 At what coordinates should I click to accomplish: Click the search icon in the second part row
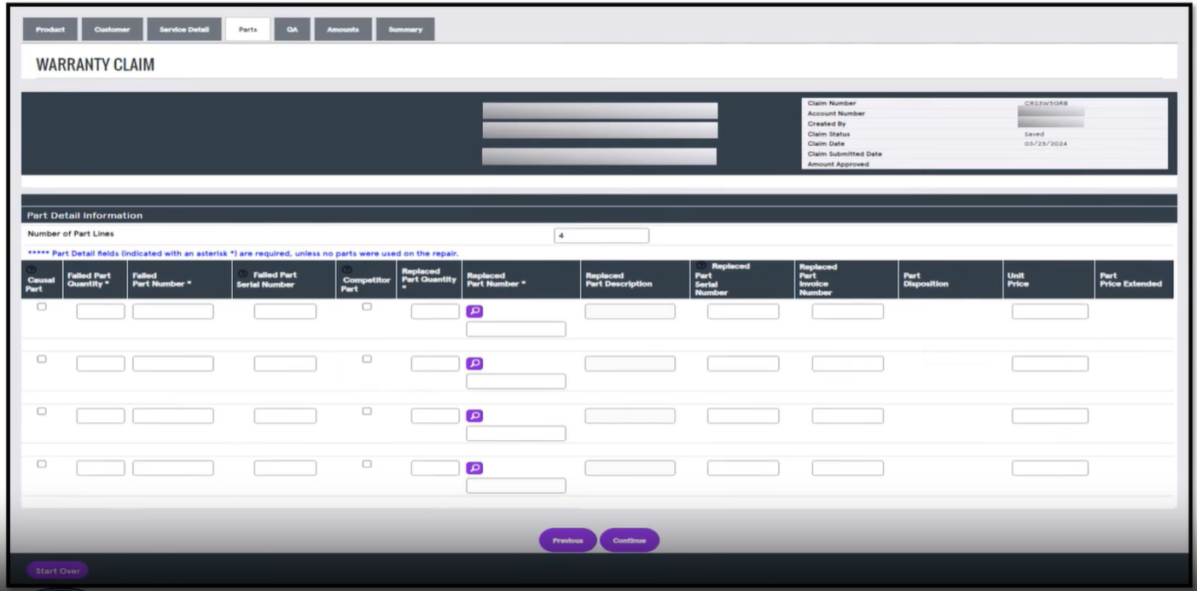coord(474,364)
